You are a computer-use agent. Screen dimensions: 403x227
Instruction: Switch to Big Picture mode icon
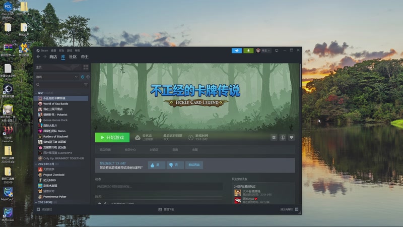tap(277, 51)
